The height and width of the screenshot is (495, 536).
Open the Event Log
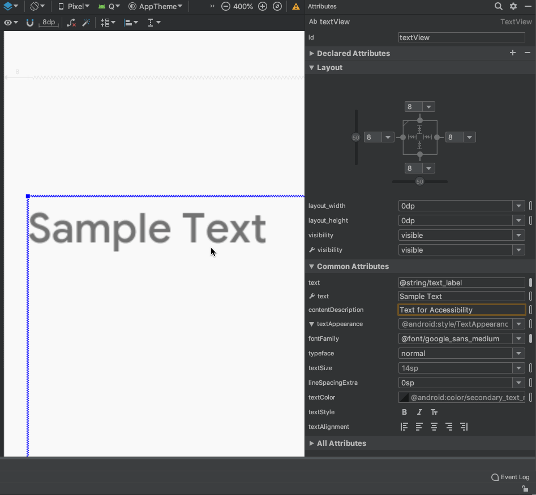pyautogui.click(x=510, y=477)
